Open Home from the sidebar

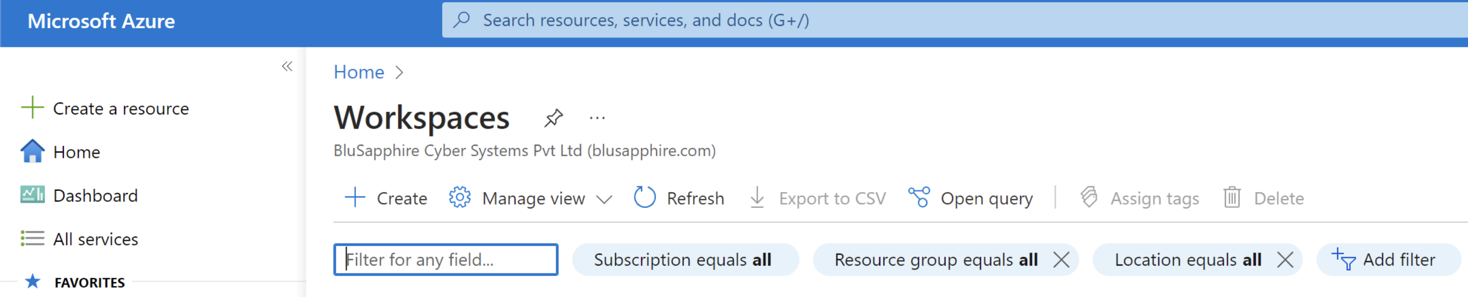click(x=76, y=152)
